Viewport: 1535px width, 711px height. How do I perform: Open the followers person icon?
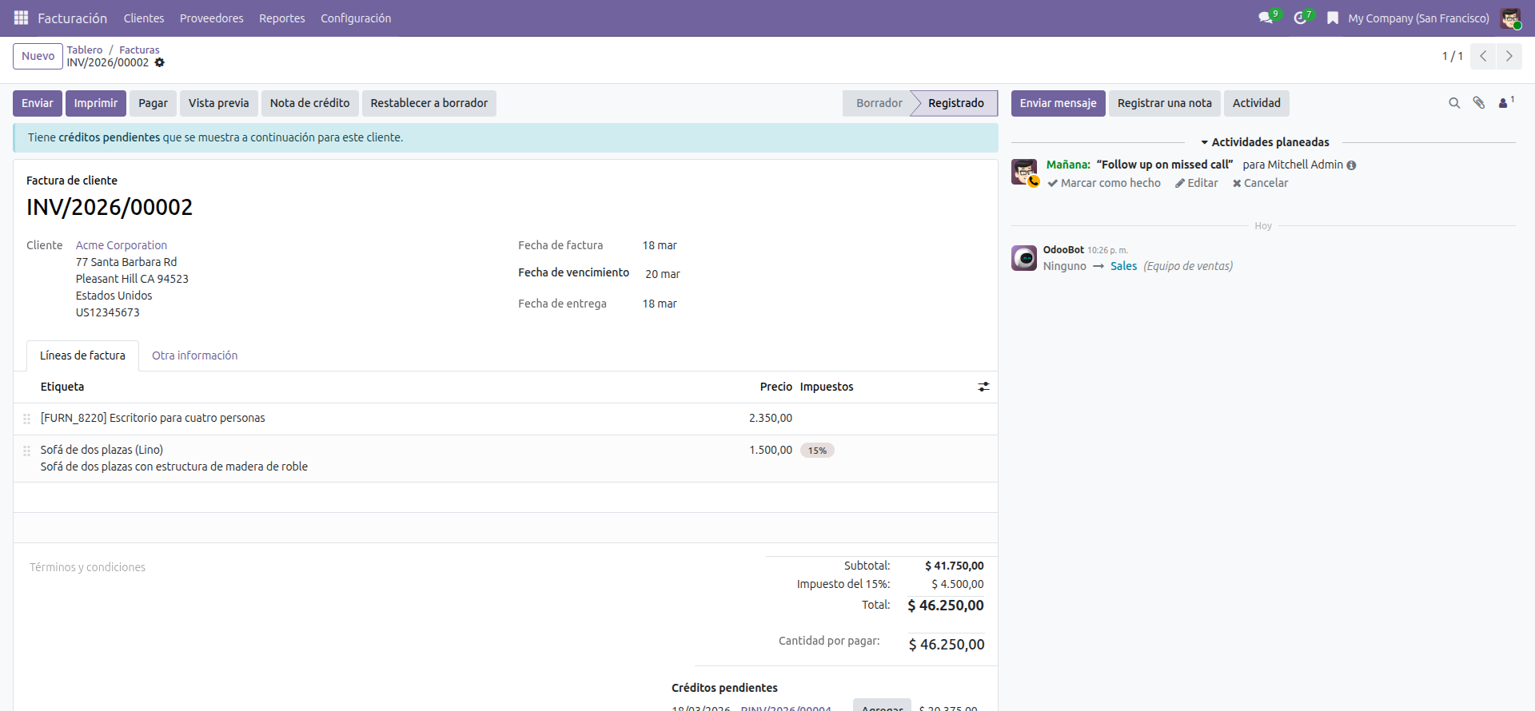[x=1504, y=103]
